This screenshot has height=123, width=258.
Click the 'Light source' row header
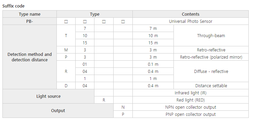pyautogui.click(x=48, y=96)
